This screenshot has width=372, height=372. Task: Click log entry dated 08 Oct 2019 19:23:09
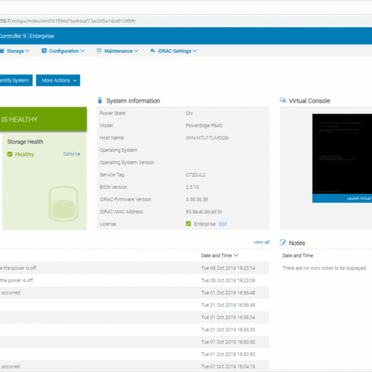point(135,280)
